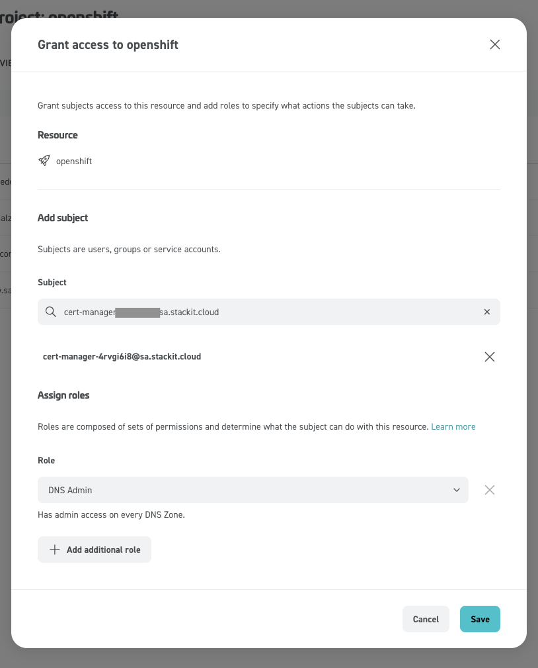Click Add additional role button
The width and height of the screenshot is (538, 668).
click(95, 549)
